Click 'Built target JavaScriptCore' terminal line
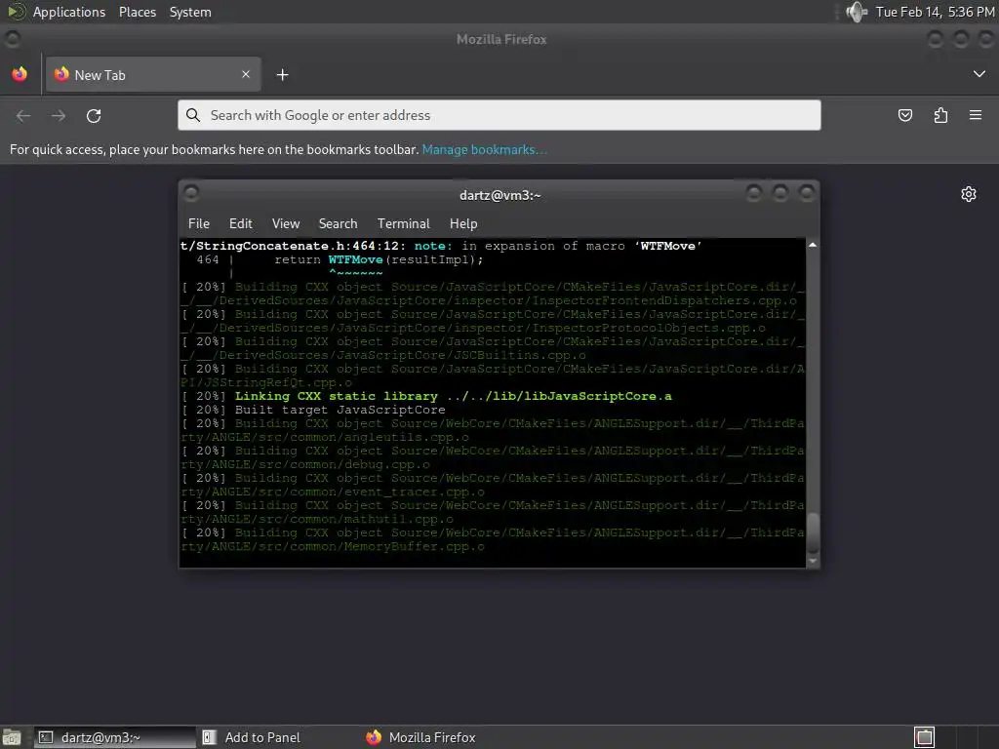 coord(340,410)
